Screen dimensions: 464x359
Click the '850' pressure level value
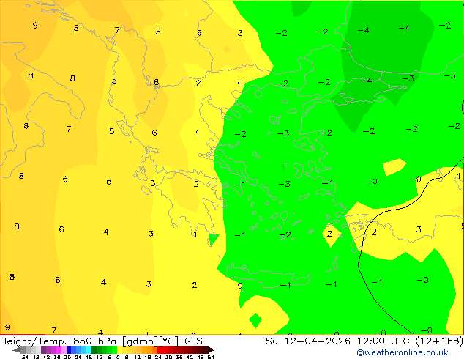(x=83, y=341)
